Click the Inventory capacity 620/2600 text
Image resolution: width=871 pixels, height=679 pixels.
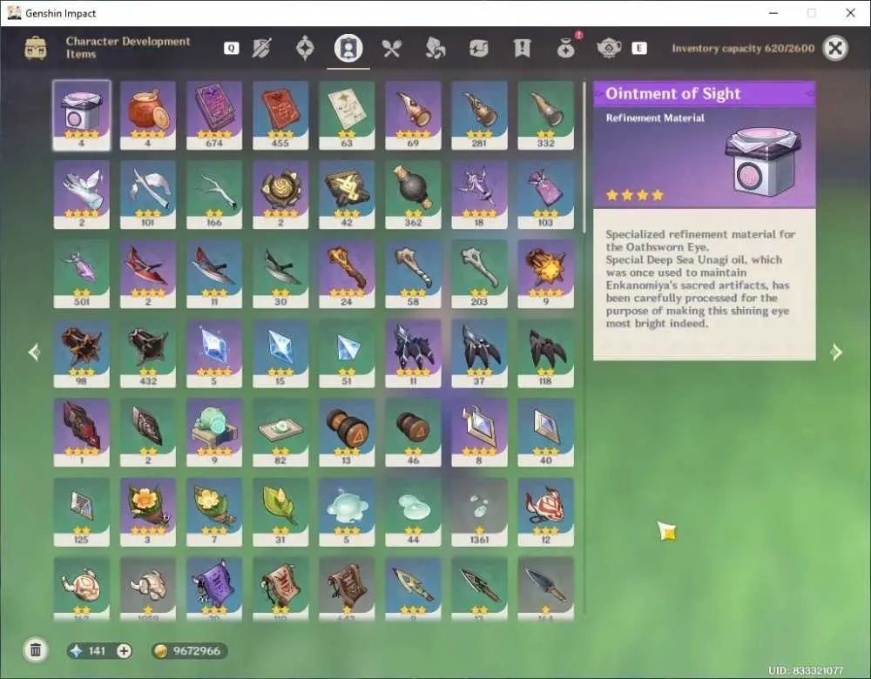[x=743, y=48]
